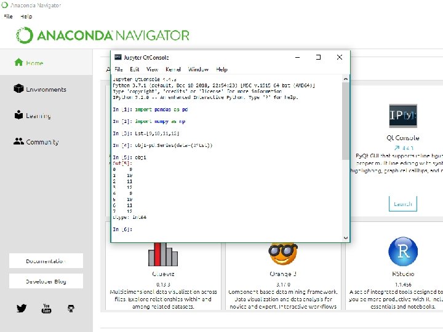
Task: Open the Documentation button
Action: 46,261
